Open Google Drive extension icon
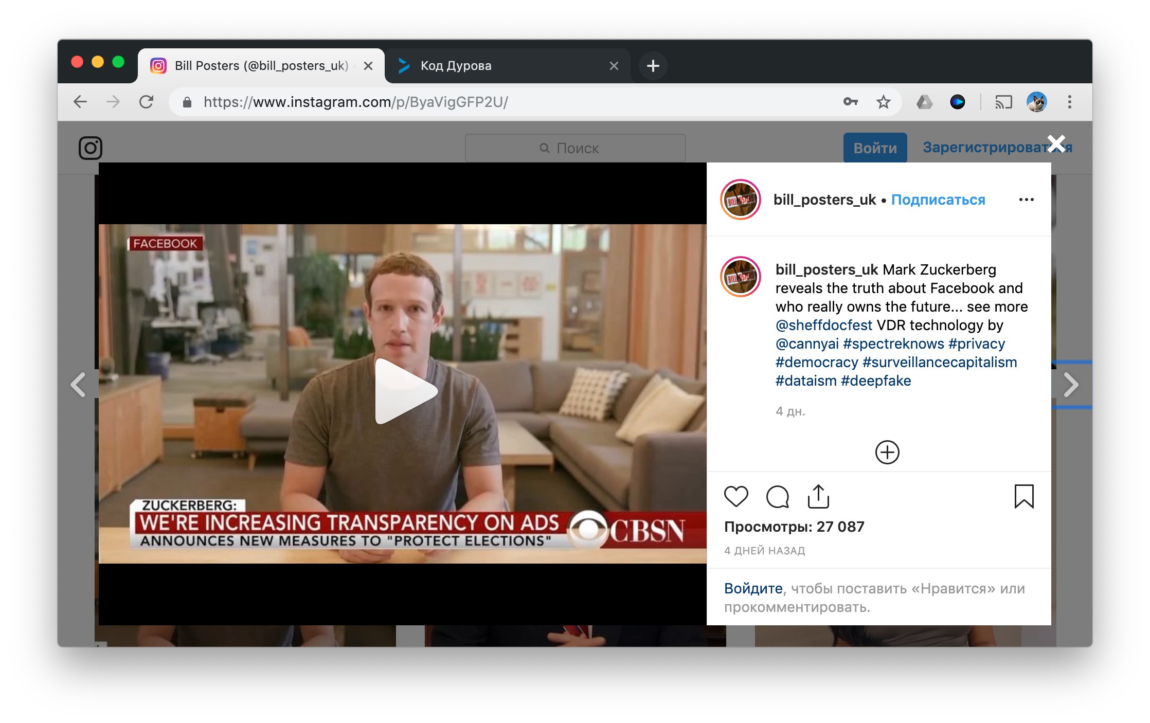Viewport: 1150px width, 723px height. tap(924, 102)
